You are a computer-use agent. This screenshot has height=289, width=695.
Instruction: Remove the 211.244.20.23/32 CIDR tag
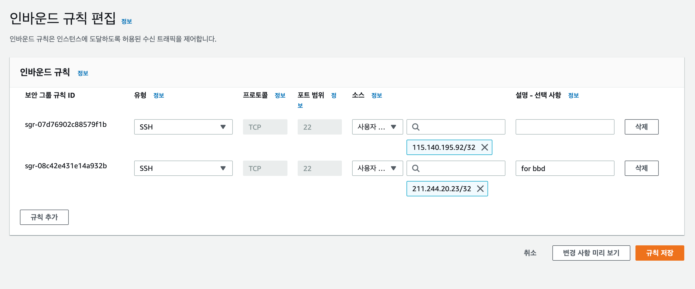(480, 188)
